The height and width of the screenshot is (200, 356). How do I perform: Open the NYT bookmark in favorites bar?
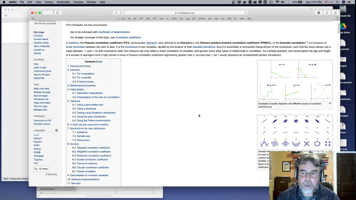pyautogui.click(x=141, y=19)
